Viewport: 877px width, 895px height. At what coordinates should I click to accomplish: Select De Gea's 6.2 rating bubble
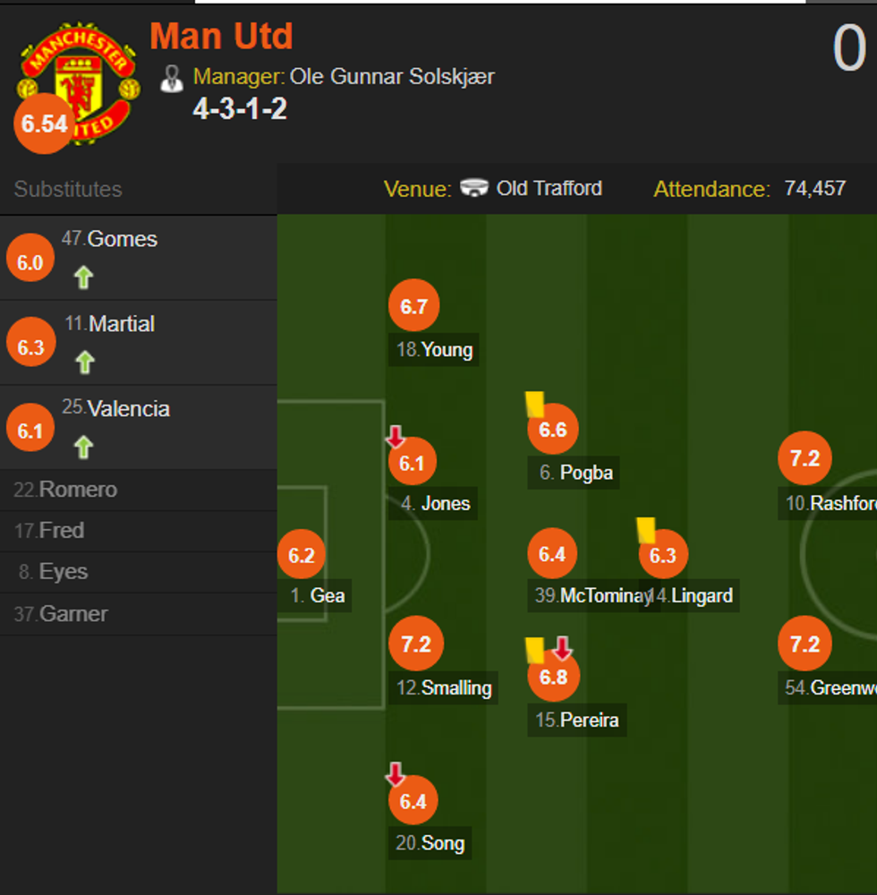301,554
